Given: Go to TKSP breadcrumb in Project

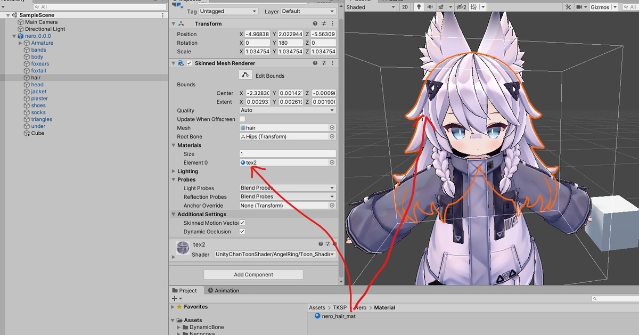Looking at the screenshot, I should coord(340,308).
